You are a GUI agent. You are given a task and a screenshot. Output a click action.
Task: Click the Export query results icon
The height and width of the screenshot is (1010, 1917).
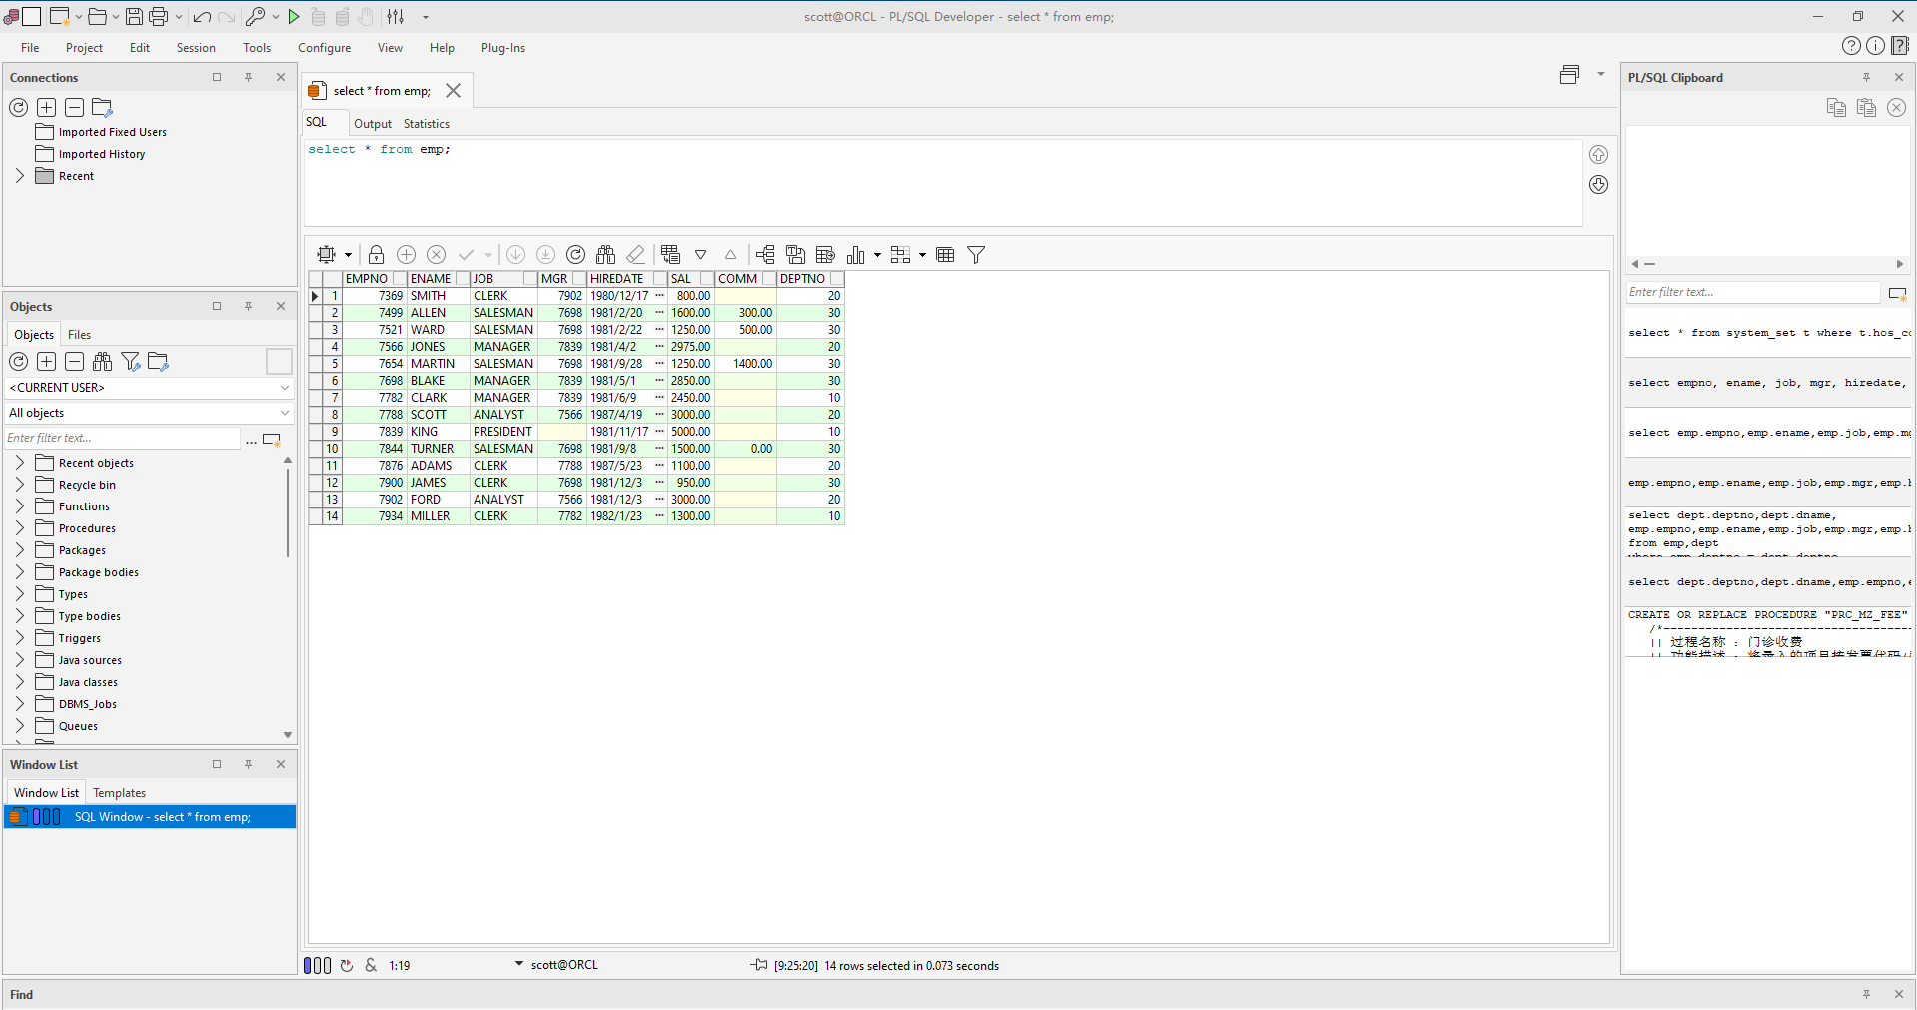pos(825,255)
